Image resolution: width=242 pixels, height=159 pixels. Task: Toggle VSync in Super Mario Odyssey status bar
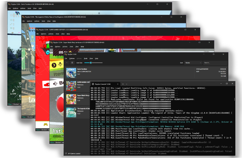pyautogui.click(x=38, y=130)
